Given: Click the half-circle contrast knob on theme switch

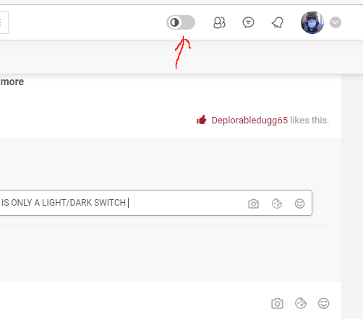Looking at the screenshot, I should [x=174, y=22].
